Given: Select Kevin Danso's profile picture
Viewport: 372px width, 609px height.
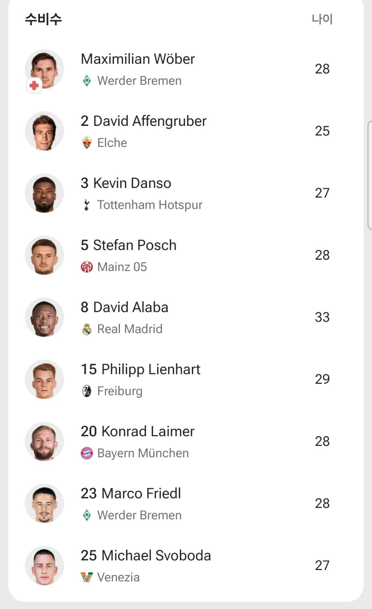Looking at the screenshot, I should coord(44,193).
